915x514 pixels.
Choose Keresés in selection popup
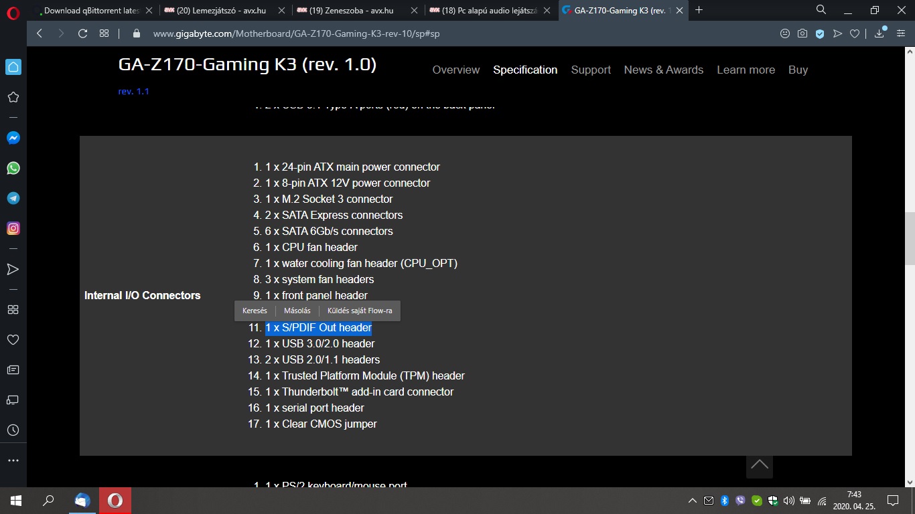coord(255,311)
